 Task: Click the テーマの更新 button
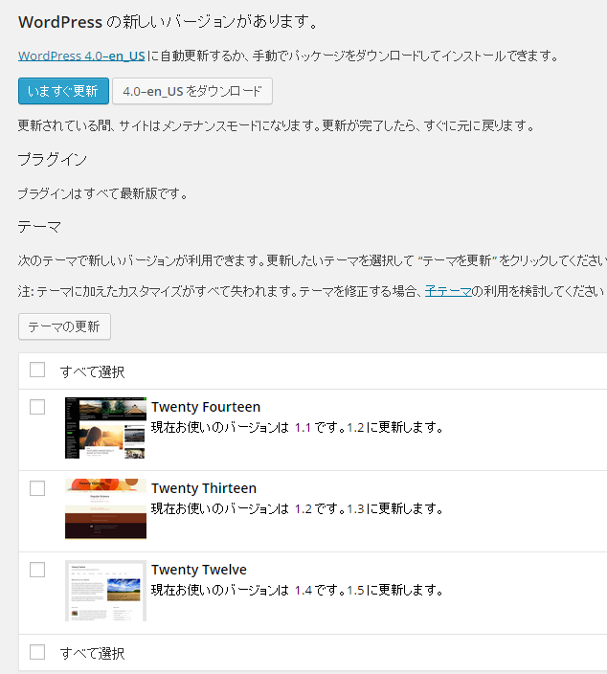64,326
